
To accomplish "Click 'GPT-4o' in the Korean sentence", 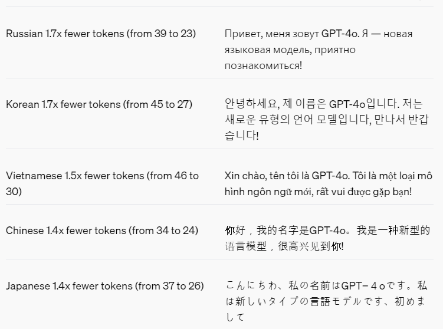I will click(x=347, y=104).
